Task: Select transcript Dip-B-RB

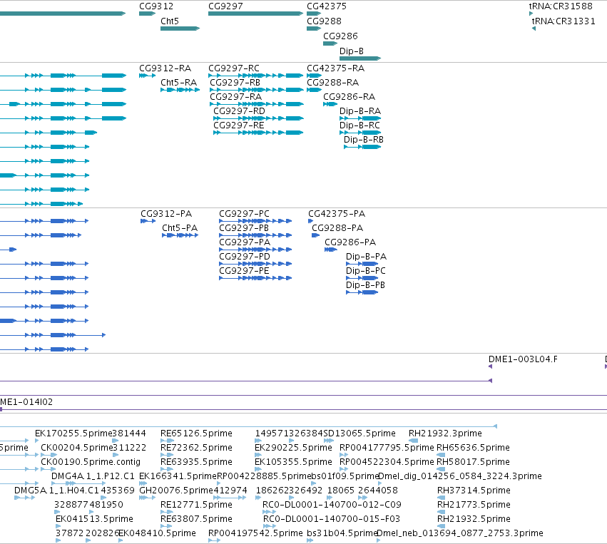Action: (364, 140)
